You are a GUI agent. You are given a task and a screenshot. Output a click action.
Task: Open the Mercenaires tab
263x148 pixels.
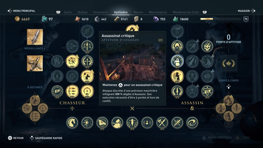[x=158, y=12]
